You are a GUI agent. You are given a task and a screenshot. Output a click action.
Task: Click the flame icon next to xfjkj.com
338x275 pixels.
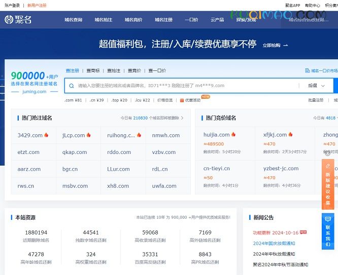291,135
